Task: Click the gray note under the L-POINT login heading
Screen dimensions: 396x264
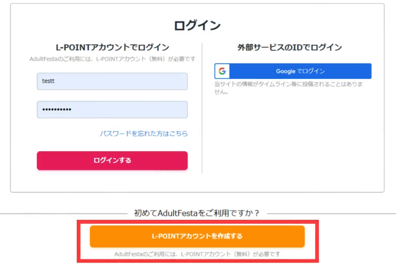Action: point(112,59)
